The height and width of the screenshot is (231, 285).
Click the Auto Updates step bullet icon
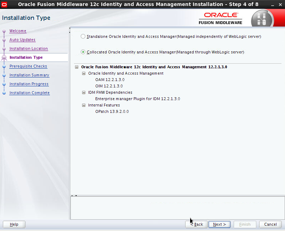[x=4, y=40]
